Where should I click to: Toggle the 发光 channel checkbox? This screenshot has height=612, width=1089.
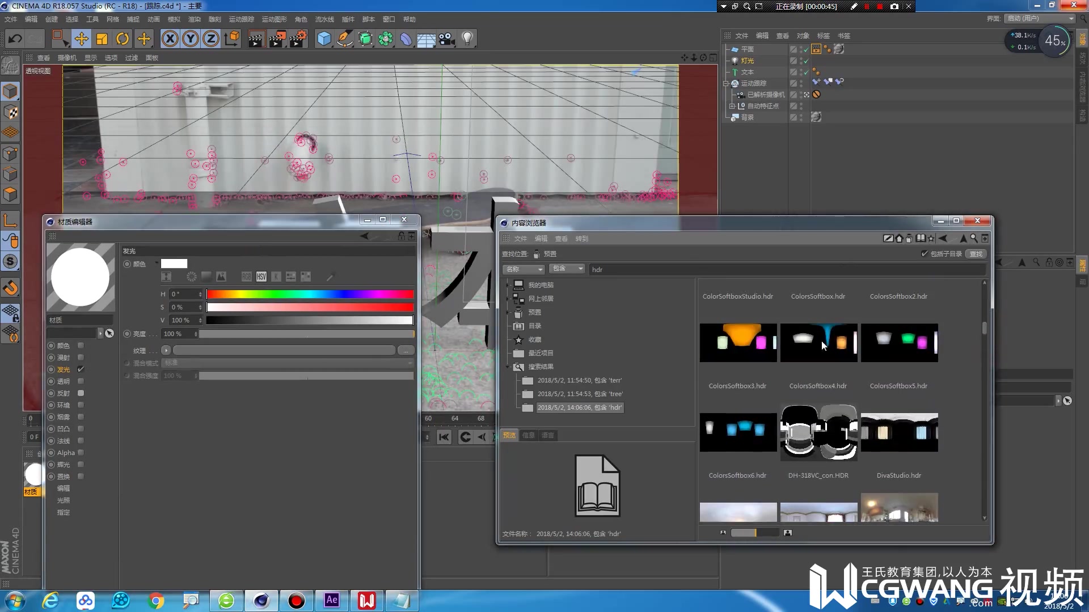[x=81, y=369]
